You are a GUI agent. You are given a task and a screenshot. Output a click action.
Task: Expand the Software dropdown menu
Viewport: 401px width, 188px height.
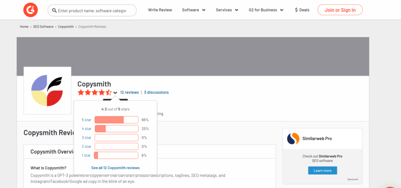click(194, 10)
